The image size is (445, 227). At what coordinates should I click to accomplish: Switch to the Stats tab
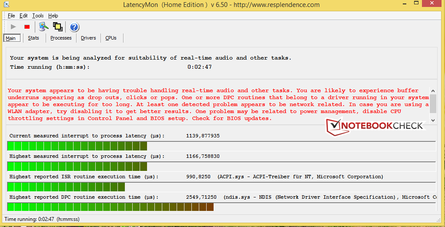(33, 38)
